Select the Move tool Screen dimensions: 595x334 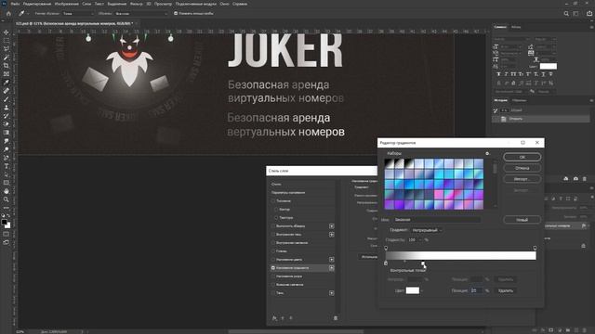click(x=7, y=32)
